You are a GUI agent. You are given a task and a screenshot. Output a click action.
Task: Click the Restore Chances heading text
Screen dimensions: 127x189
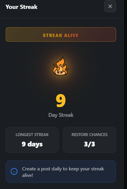[89, 135]
